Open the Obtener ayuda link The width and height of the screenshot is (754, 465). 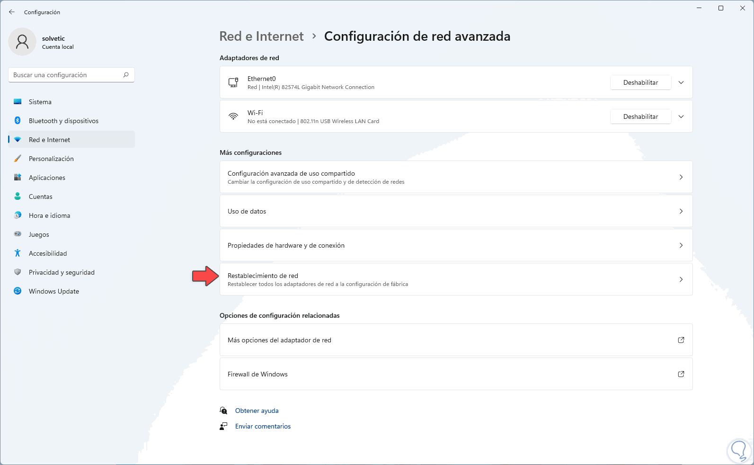(x=257, y=411)
